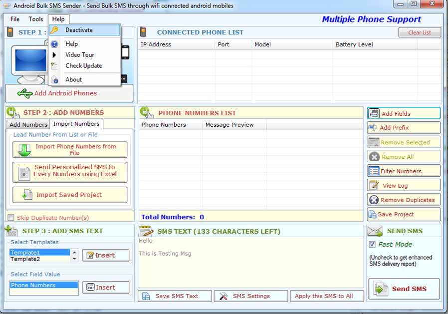This screenshot has height=314, width=448.
Task: Open the File menu
Action: coord(15,19)
